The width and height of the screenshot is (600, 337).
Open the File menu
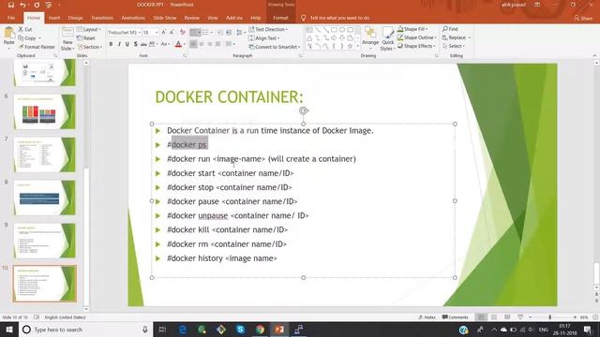pos(11,18)
